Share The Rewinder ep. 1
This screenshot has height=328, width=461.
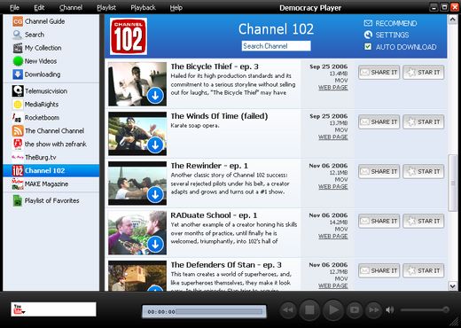coord(379,172)
